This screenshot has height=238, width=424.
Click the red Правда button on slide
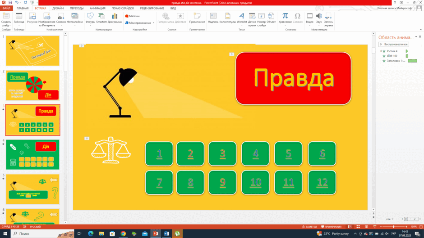(293, 78)
